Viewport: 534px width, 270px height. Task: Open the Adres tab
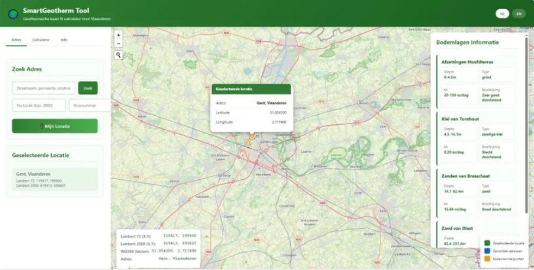pyautogui.click(x=16, y=40)
